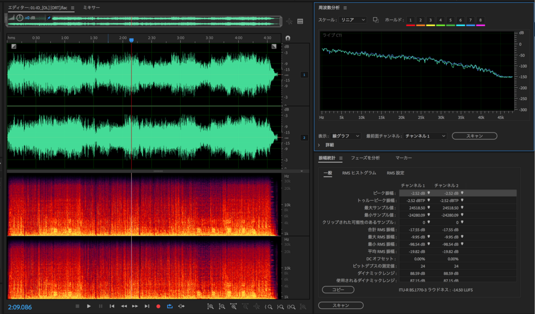Toggle hold button 1
This screenshot has height=314, width=535.
coord(411,20)
